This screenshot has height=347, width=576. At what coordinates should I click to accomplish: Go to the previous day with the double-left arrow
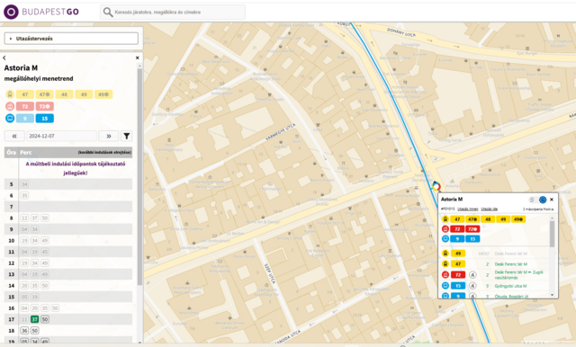[x=14, y=136]
